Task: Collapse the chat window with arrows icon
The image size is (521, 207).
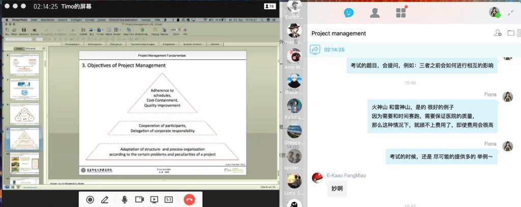Action: point(510,13)
